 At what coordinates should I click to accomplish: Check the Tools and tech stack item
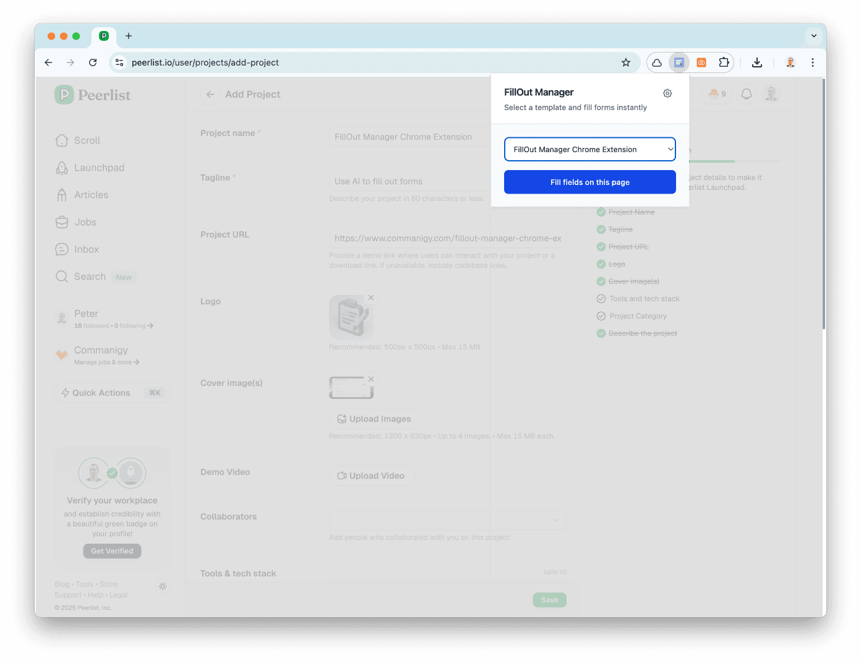click(x=601, y=298)
